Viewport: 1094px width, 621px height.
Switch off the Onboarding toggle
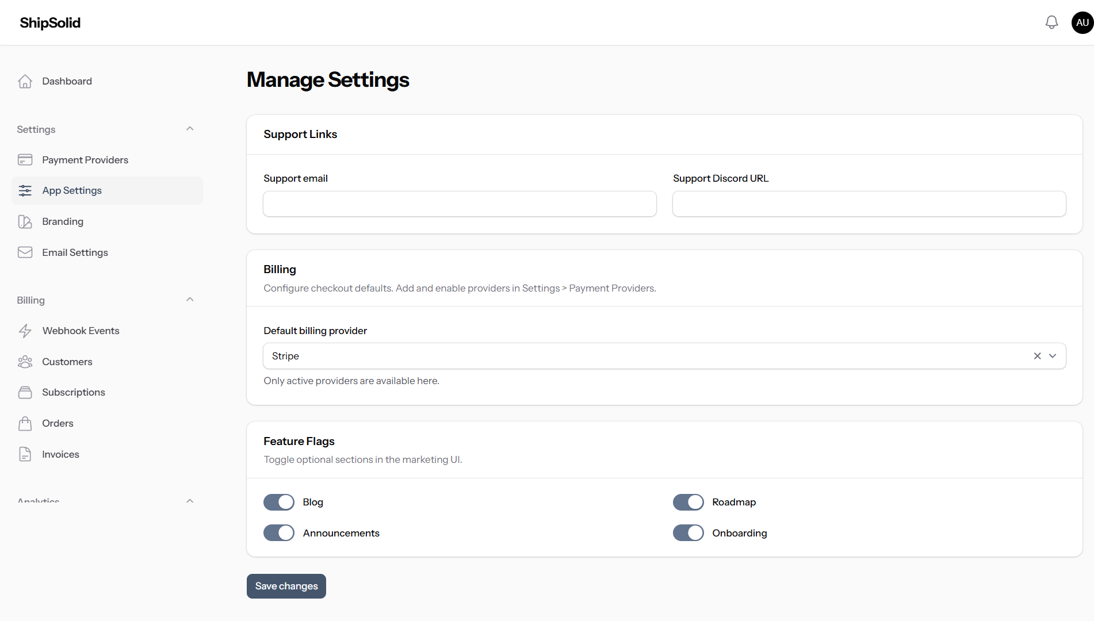point(688,533)
